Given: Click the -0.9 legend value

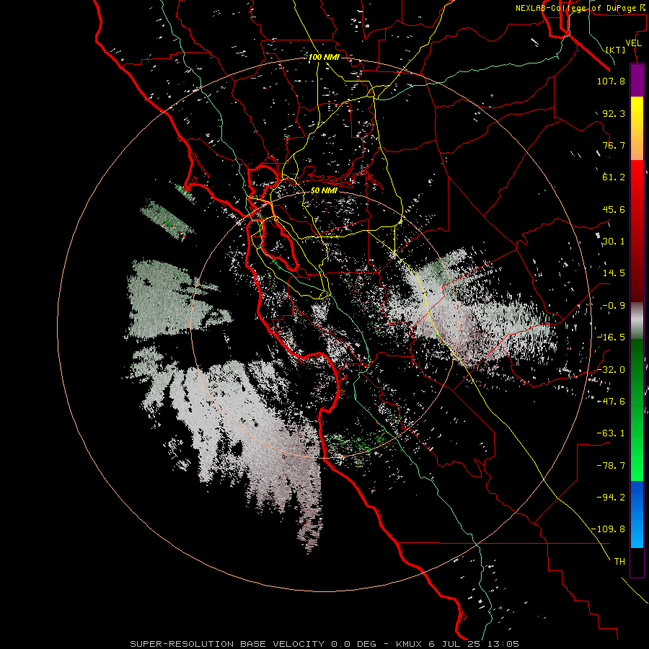Looking at the screenshot, I should pos(614,306).
